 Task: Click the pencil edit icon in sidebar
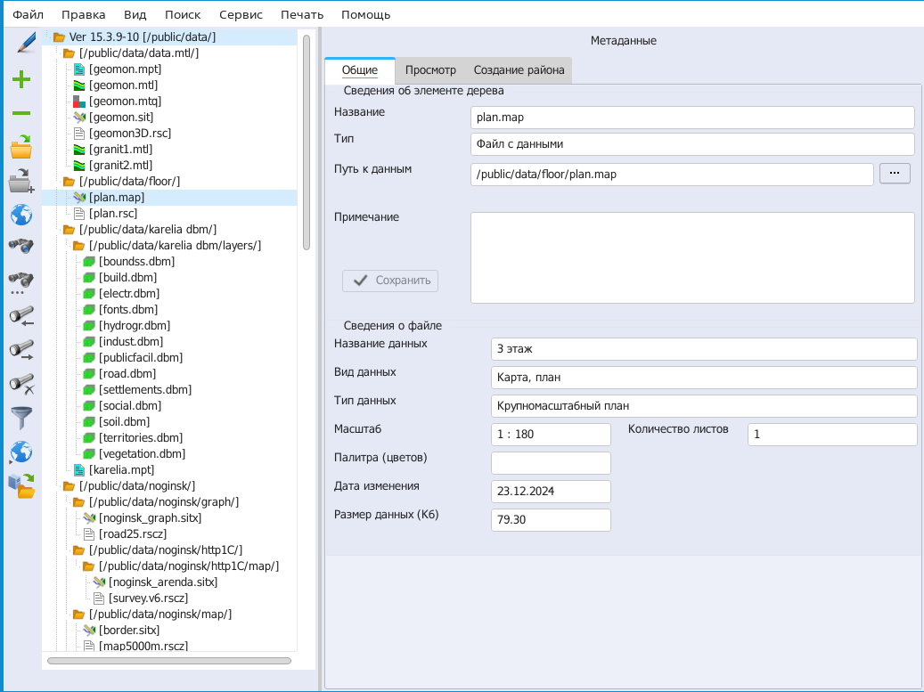tap(21, 43)
